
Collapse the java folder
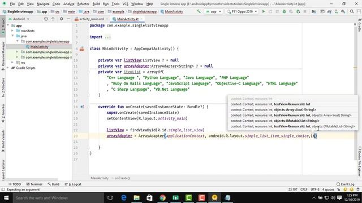[12, 36]
